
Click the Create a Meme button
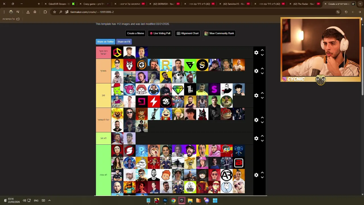(x=135, y=33)
